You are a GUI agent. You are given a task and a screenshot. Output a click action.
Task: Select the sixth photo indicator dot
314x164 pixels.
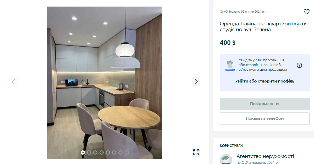114,152
